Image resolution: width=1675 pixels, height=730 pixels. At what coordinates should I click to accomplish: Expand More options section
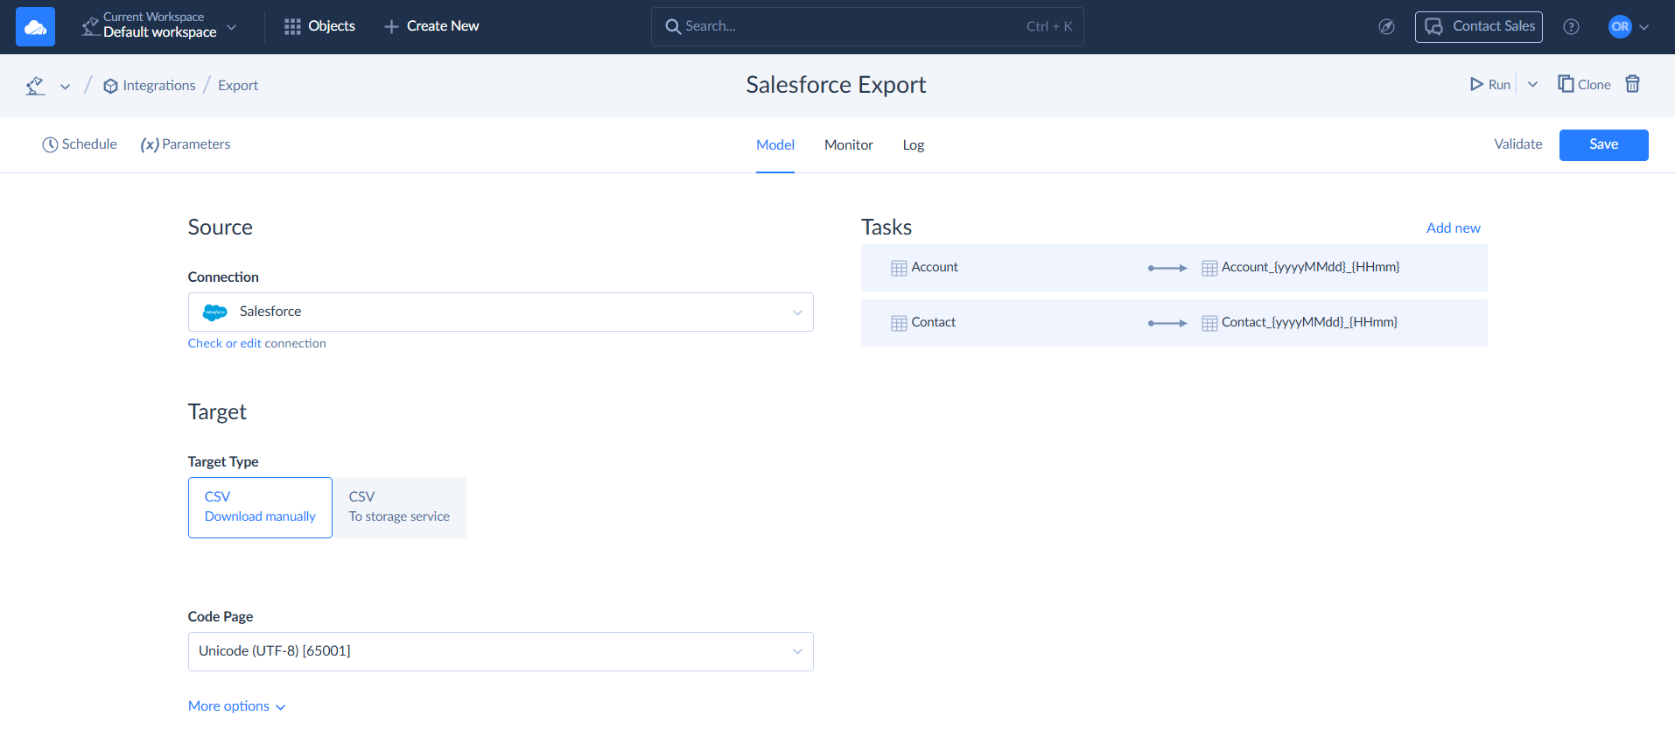(x=236, y=706)
